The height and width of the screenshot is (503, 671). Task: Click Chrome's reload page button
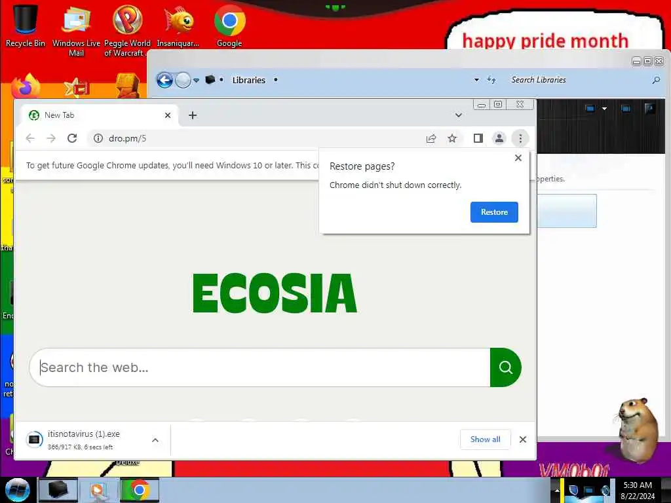(x=72, y=138)
